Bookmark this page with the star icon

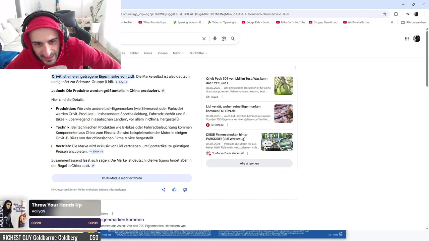(x=385, y=14)
